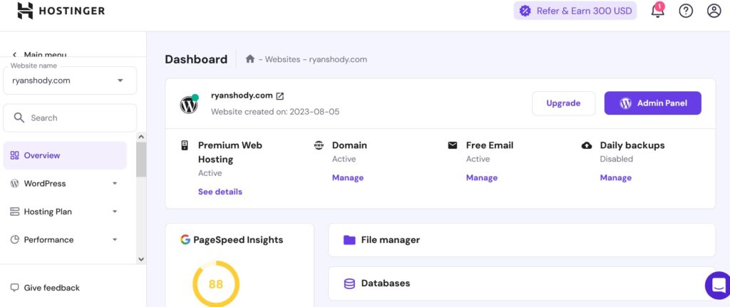Open the help question mark icon

pos(686,11)
